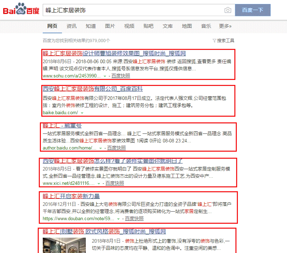Open 百度快照 for the douban.com result
This screenshot has height=253, width=287.
134,219
